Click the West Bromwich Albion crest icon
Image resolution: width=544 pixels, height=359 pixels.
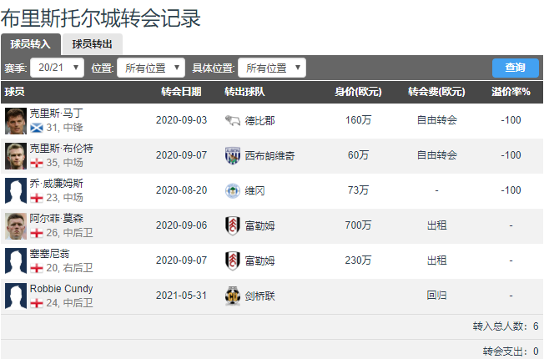point(232,155)
